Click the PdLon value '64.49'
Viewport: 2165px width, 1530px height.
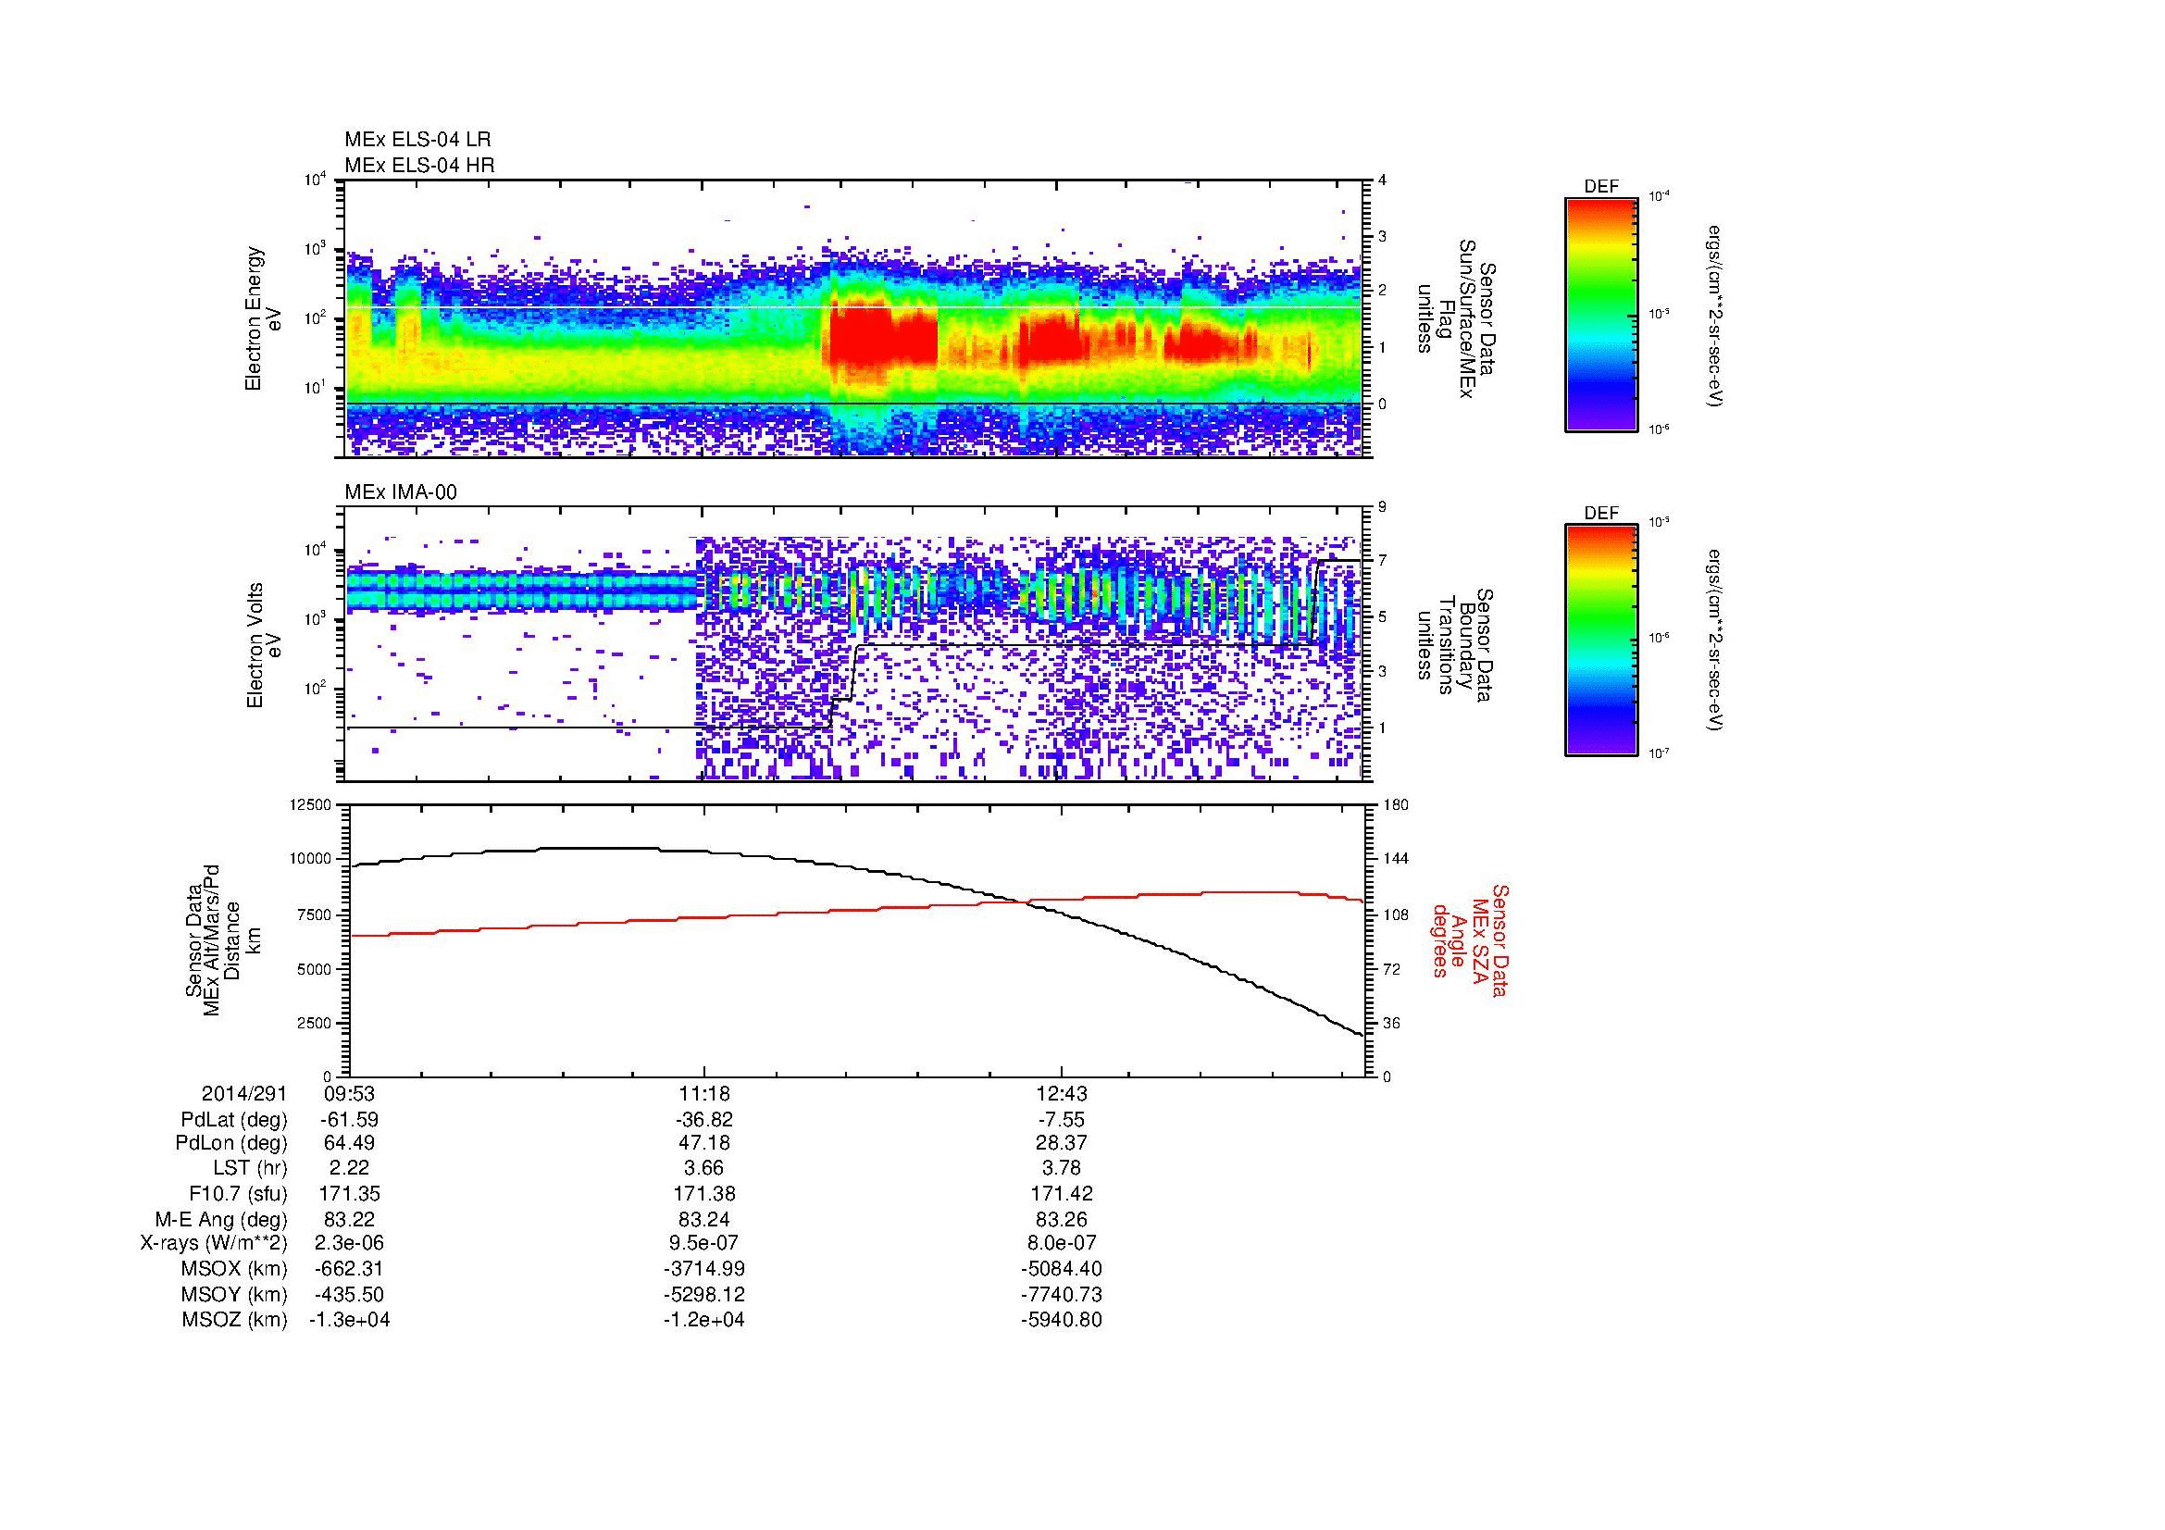point(349,1143)
